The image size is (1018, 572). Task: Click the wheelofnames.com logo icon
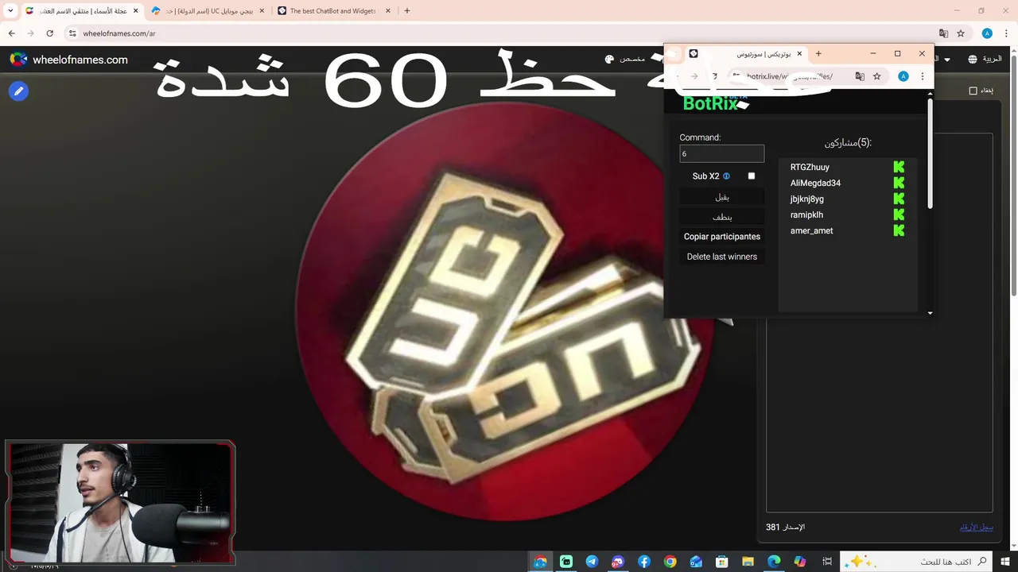(18, 60)
